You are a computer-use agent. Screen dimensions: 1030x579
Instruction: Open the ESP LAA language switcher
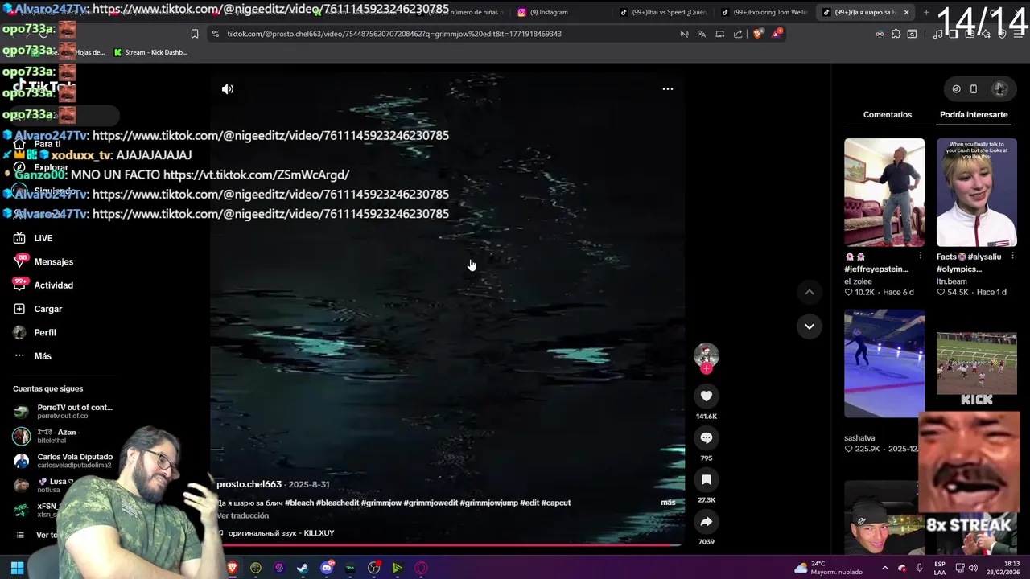click(940, 568)
